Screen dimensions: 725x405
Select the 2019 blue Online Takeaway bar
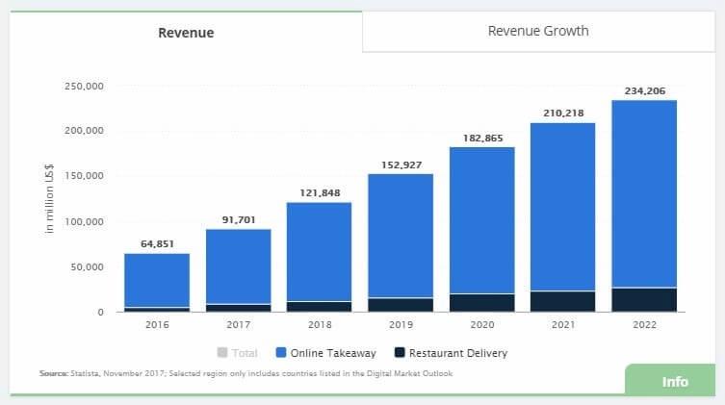pyautogui.click(x=401, y=236)
